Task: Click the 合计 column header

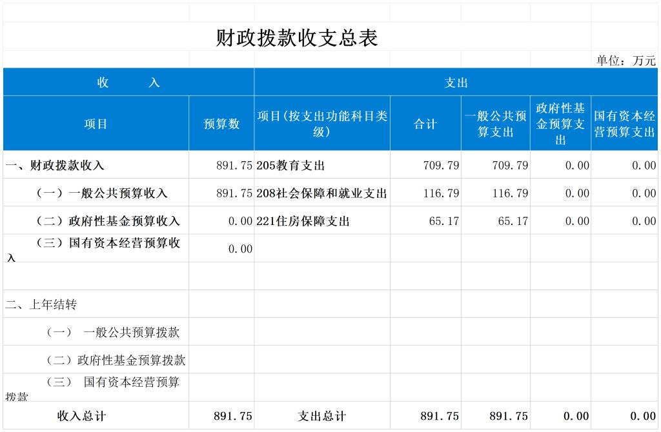Action: pyautogui.click(x=425, y=124)
